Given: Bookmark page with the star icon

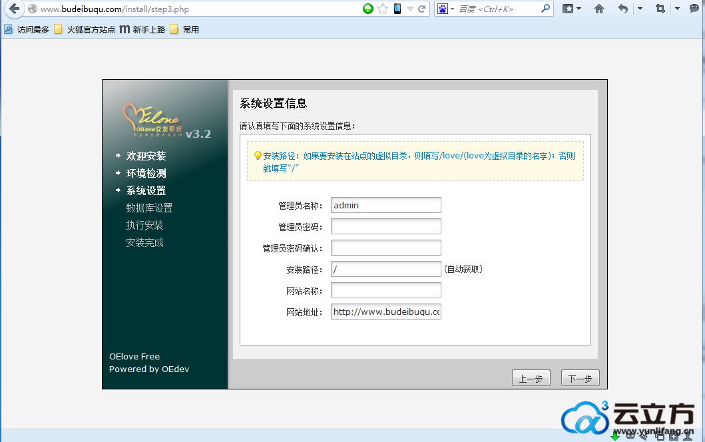Looking at the screenshot, I should (x=383, y=9).
